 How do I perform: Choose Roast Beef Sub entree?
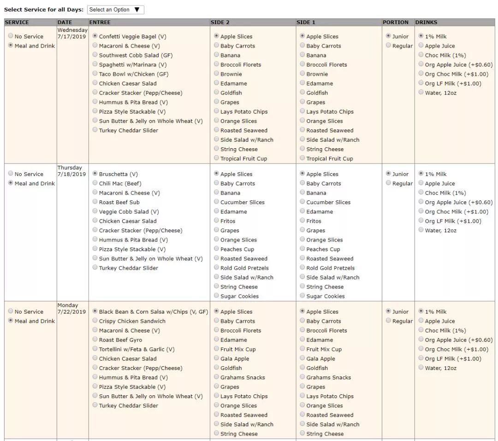(95, 202)
